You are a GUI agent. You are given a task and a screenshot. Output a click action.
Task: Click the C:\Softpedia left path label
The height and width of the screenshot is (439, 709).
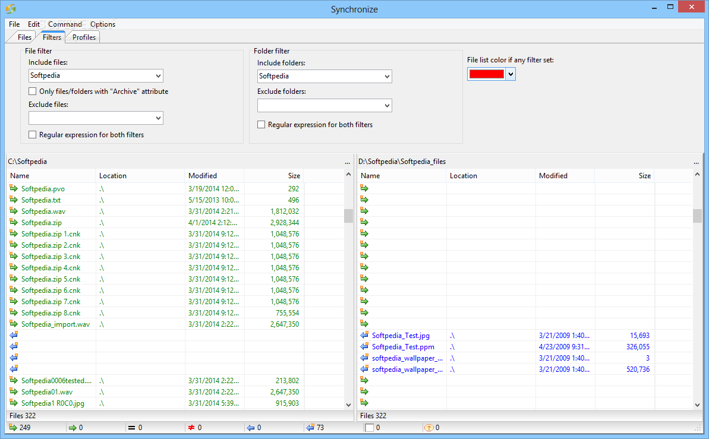coord(27,162)
